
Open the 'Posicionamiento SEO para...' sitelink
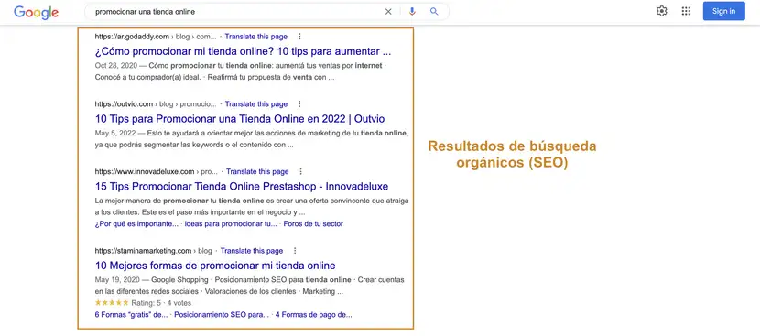coord(222,315)
